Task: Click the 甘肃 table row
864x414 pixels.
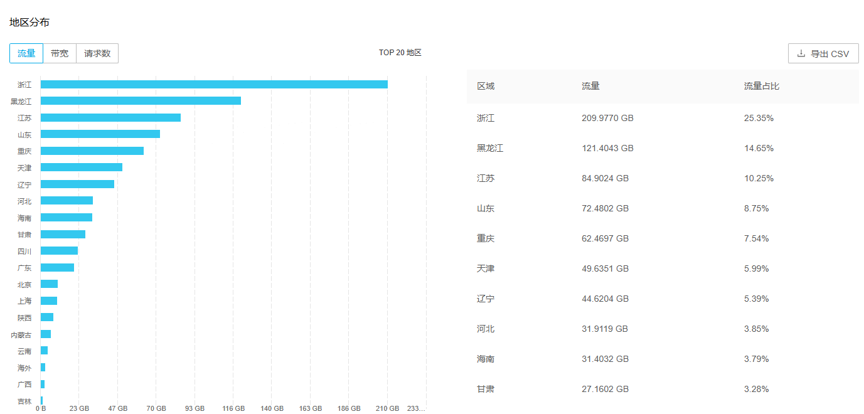Action: pyautogui.click(x=663, y=389)
